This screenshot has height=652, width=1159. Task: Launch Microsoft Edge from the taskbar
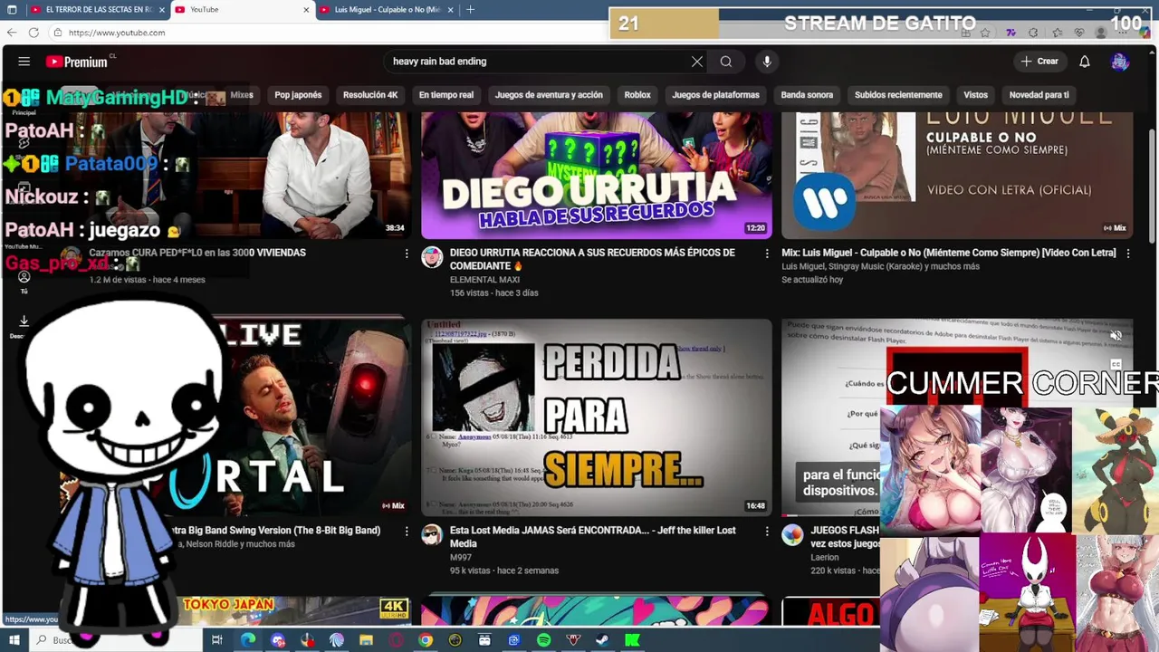tap(247, 640)
